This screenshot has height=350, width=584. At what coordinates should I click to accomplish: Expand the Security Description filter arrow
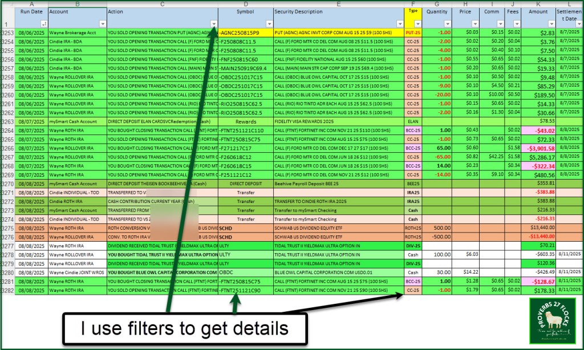pyautogui.click(x=399, y=24)
